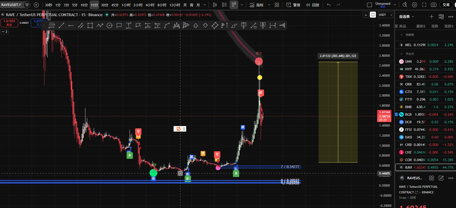Screen dimensions: 456x208
Task: Open the indicator templates grid
Action: [x=277, y=5]
